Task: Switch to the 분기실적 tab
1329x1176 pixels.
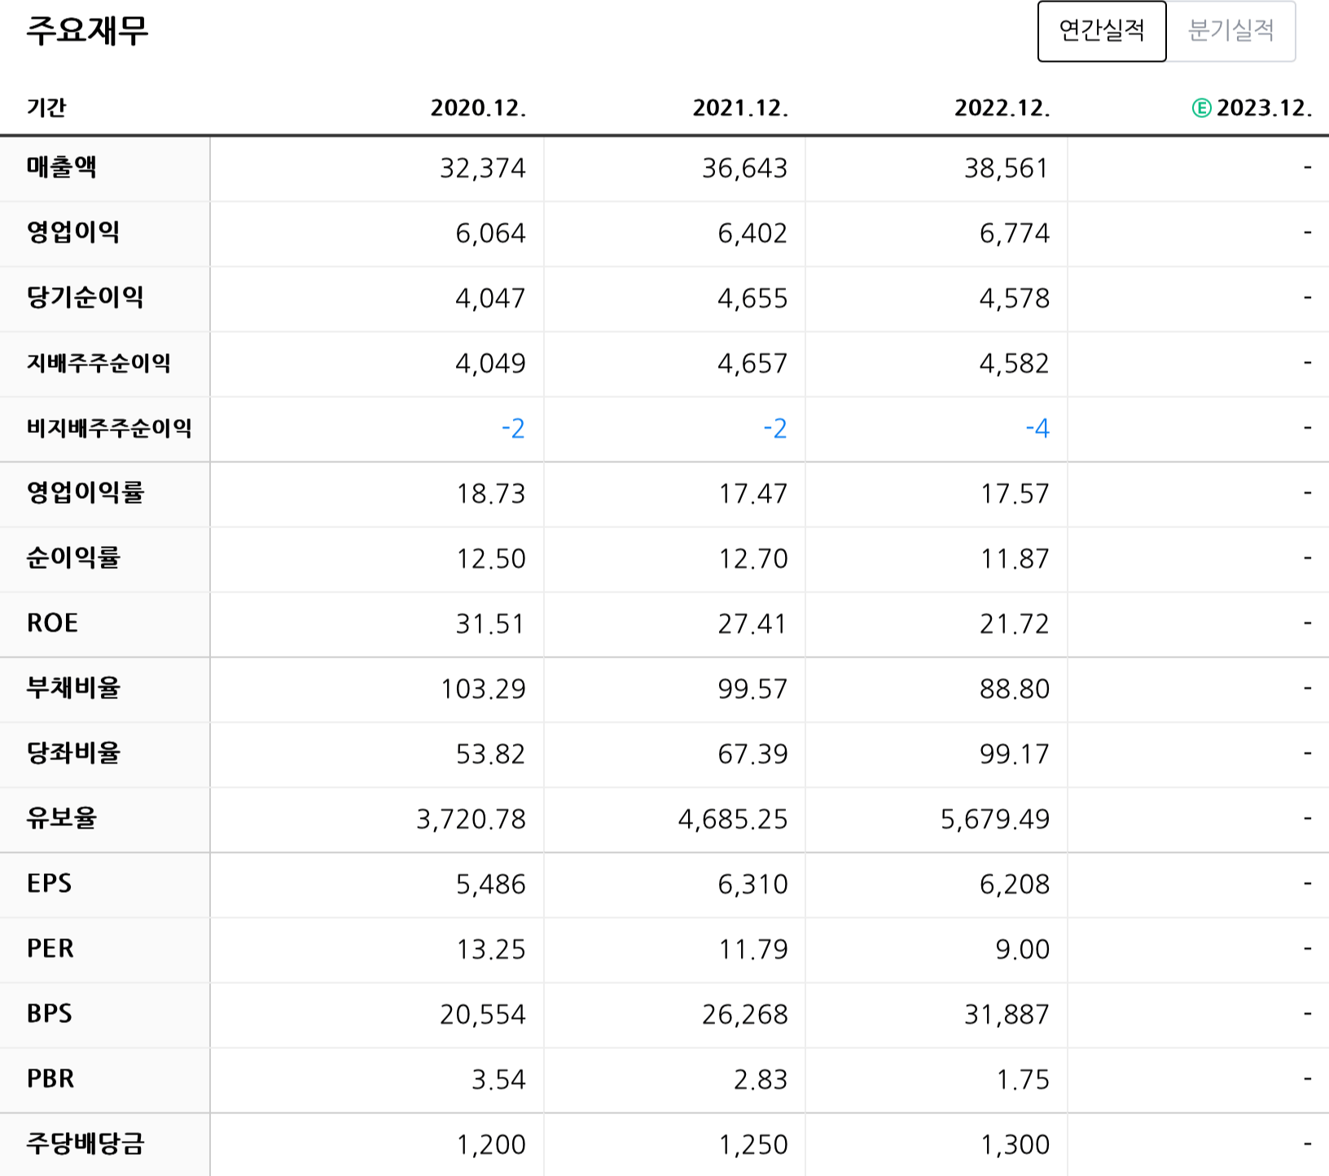Action: (x=1230, y=31)
